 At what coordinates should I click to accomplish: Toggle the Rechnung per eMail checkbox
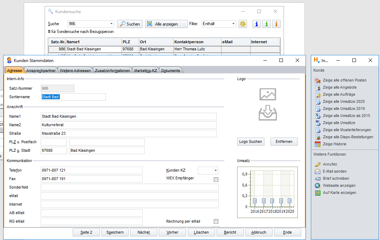coord(216,222)
